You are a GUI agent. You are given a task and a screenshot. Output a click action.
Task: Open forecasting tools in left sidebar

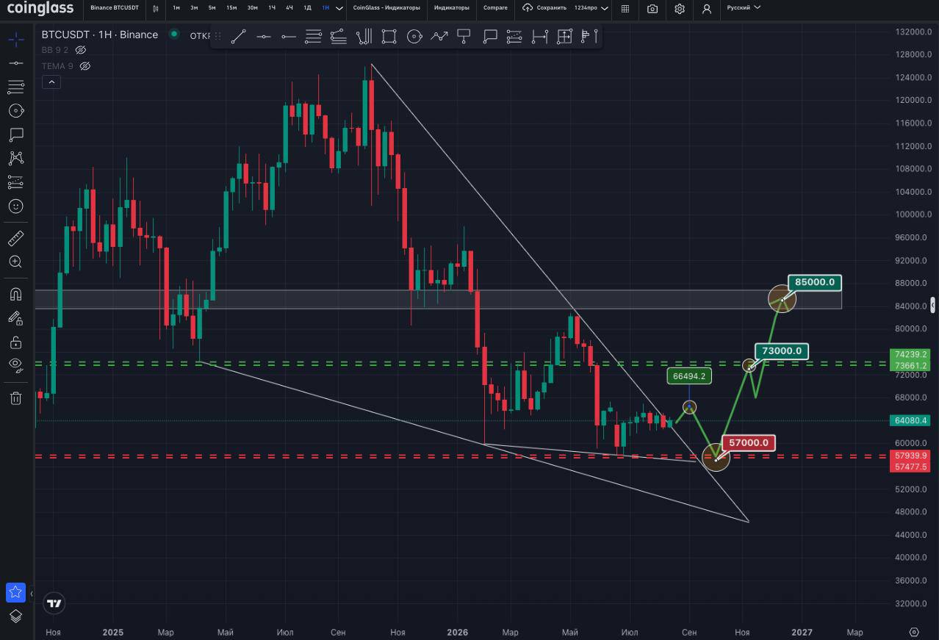(15, 182)
